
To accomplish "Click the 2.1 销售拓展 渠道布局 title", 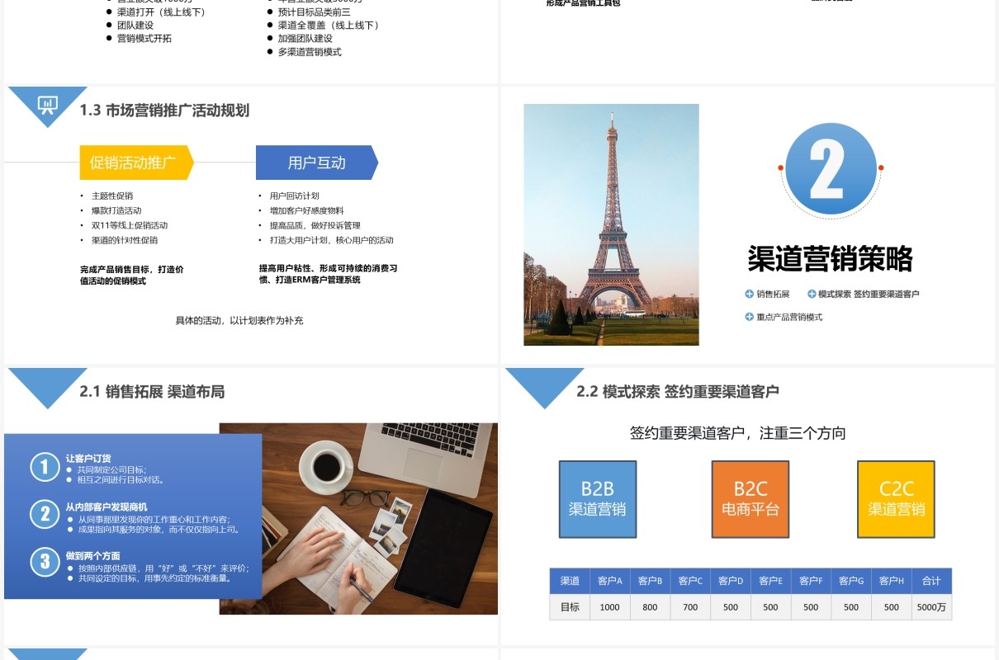I will click(x=152, y=392).
